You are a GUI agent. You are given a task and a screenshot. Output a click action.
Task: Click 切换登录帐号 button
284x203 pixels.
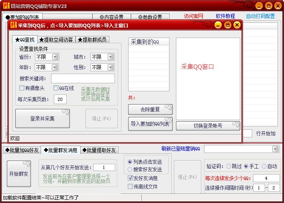tap(208, 126)
